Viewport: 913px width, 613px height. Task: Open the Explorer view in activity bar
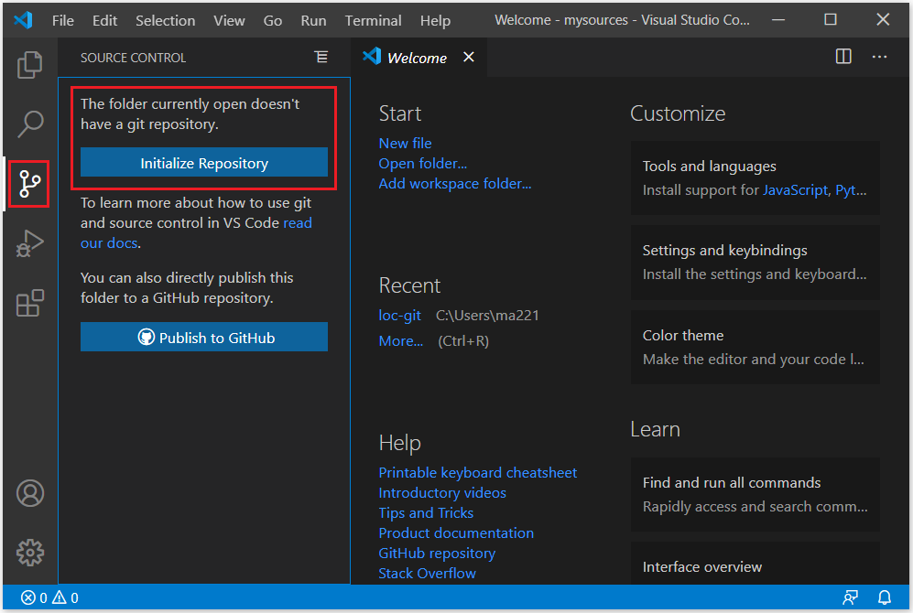pyautogui.click(x=29, y=65)
